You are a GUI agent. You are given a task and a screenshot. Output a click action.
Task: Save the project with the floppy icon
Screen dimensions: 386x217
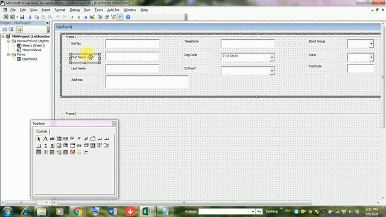point(22,17)
